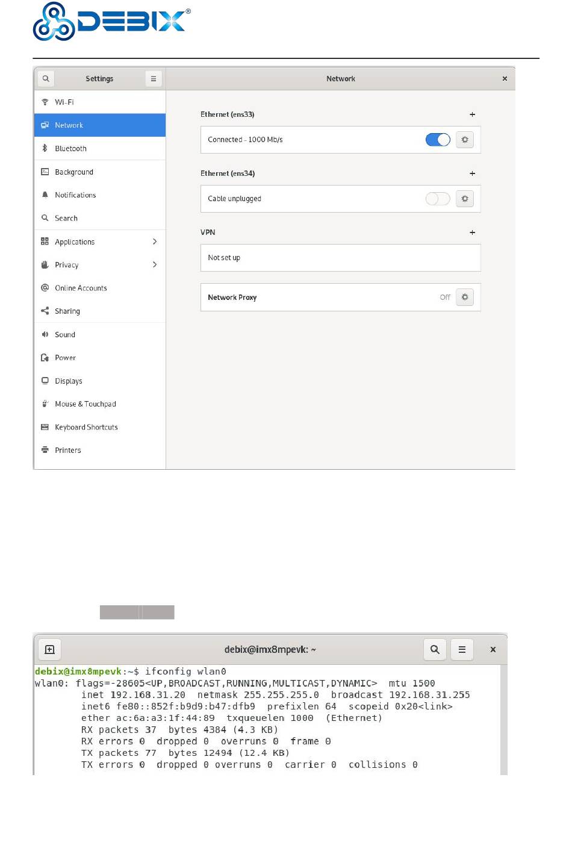Open Keyboard Shortcuts settings
Screen dimensions: 572x848
coord(100,427)
